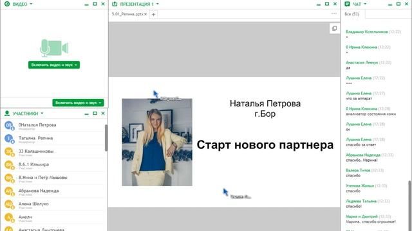The height and width of the screenshot is (231, 412).
Task: Click the Video panel icon in its header
Action: click(x=7, y=4)
